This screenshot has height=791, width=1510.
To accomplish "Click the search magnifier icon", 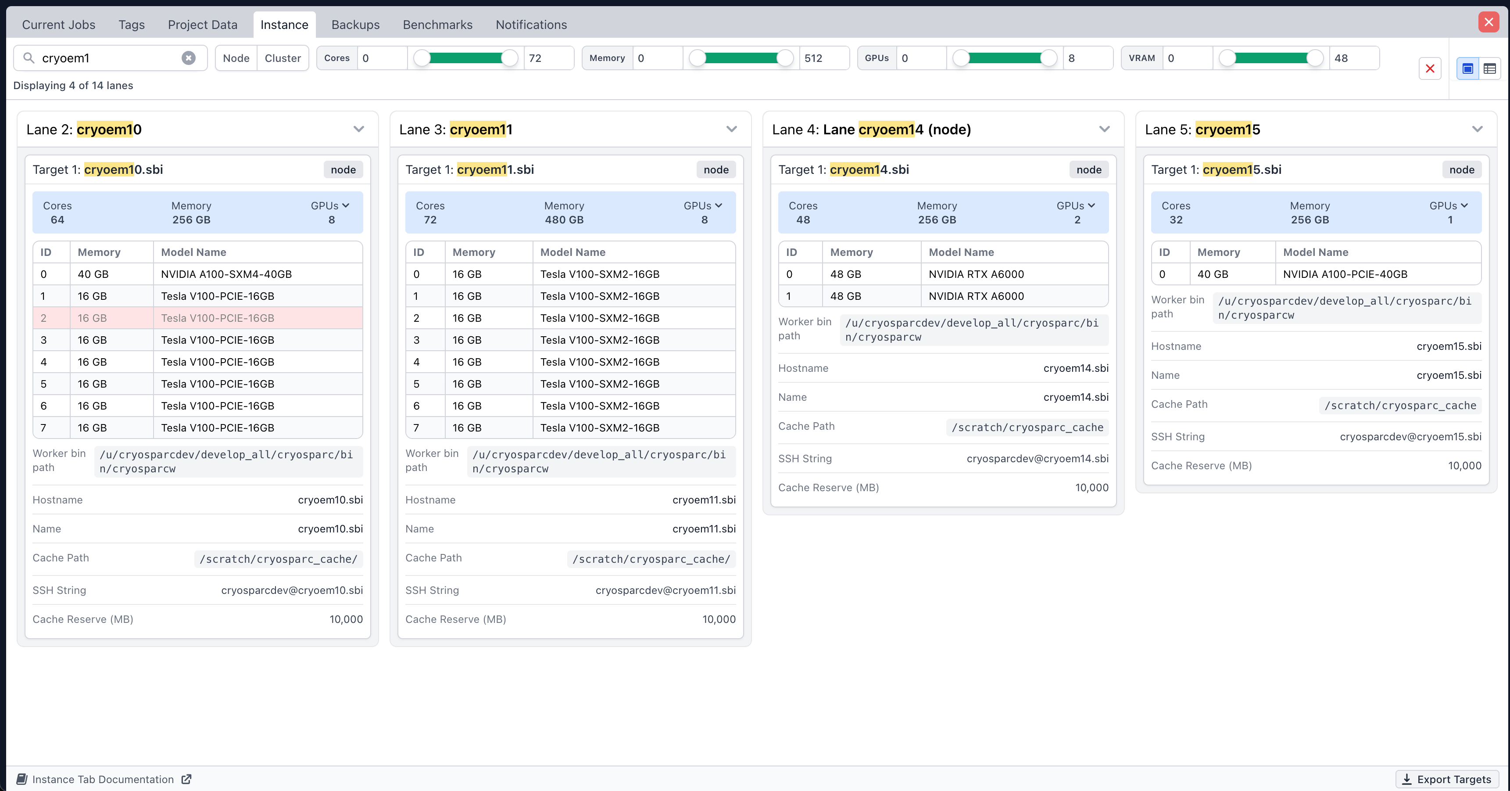I will coord(28,58).
